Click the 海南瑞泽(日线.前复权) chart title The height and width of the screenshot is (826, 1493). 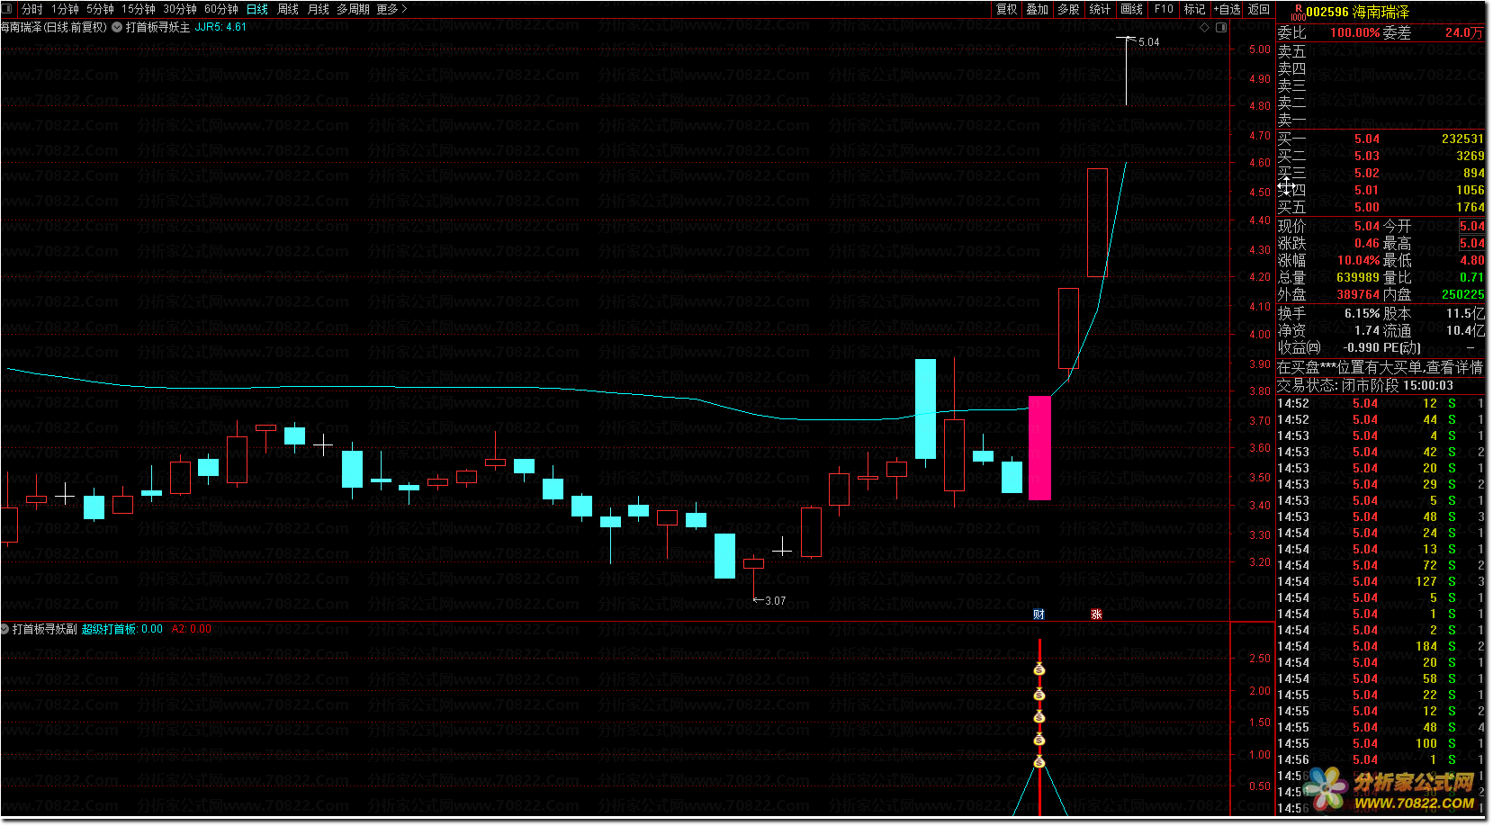[x=54, y=27]
